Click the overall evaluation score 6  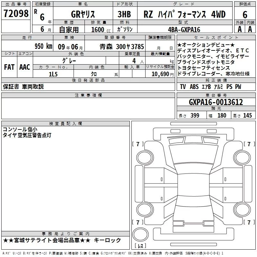tap(245, 14)
